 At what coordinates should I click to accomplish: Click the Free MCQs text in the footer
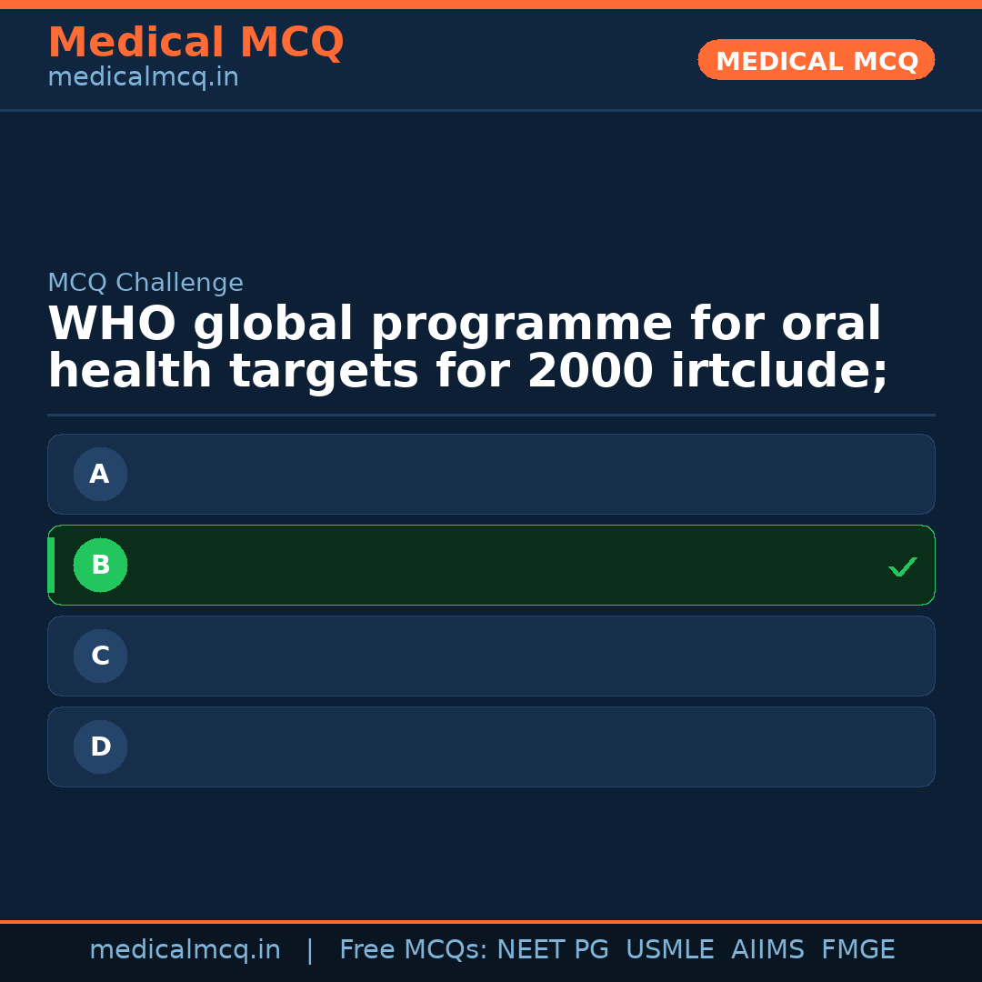[x=413, y=950]
